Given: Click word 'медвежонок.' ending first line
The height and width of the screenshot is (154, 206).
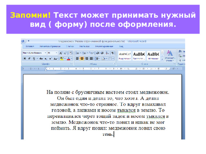Looking at the screenshot, I should 154,92.
